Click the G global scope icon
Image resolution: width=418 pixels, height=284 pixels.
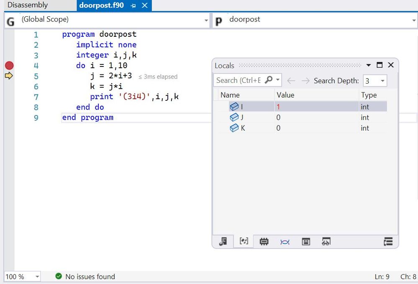coord(10,21)
